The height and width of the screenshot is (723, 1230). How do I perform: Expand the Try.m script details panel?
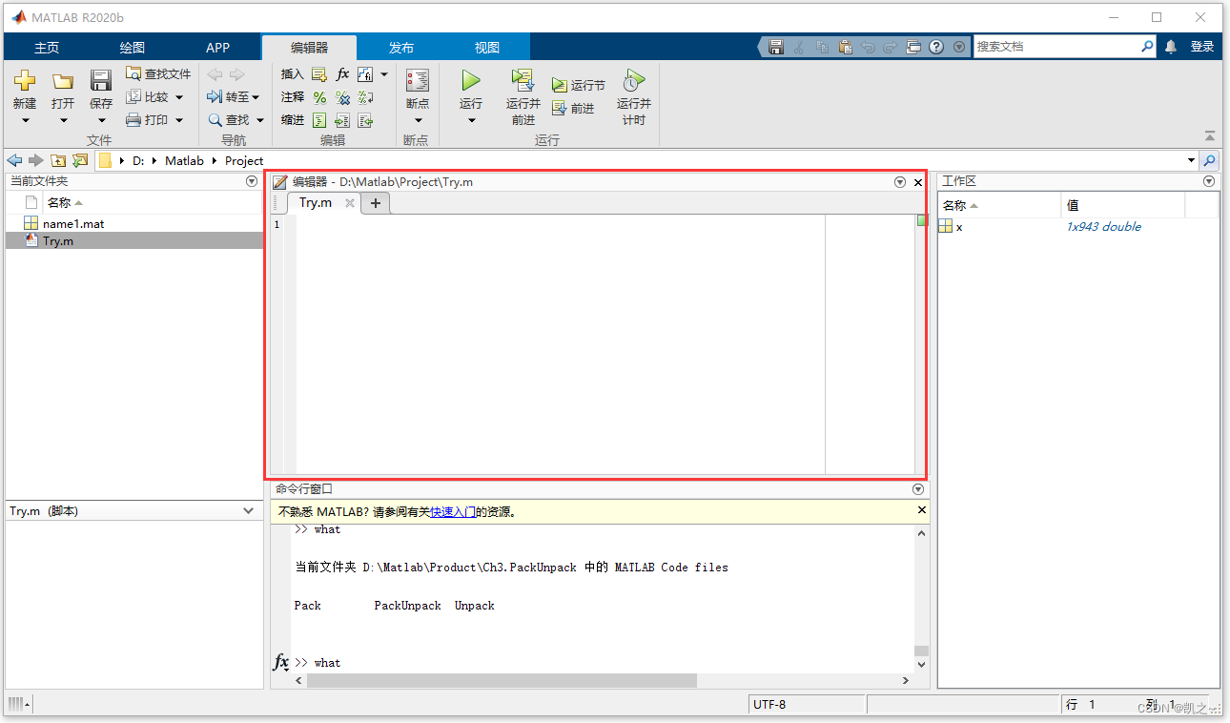coord(249,511)
